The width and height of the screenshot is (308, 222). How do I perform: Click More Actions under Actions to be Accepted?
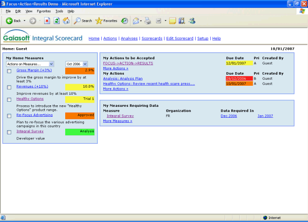[x=116, y=68]
